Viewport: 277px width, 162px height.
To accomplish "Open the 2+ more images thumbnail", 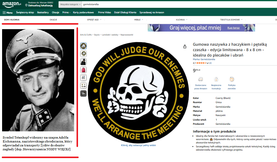I will [x=83, y=93].
